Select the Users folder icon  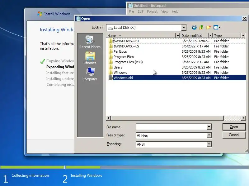(110, 67)
